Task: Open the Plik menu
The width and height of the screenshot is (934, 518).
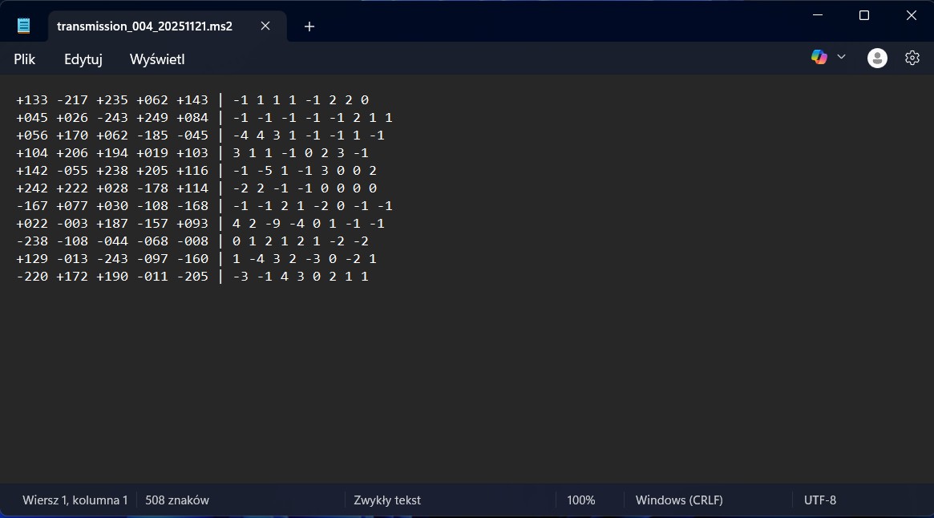Action: [x=25, y=59]
